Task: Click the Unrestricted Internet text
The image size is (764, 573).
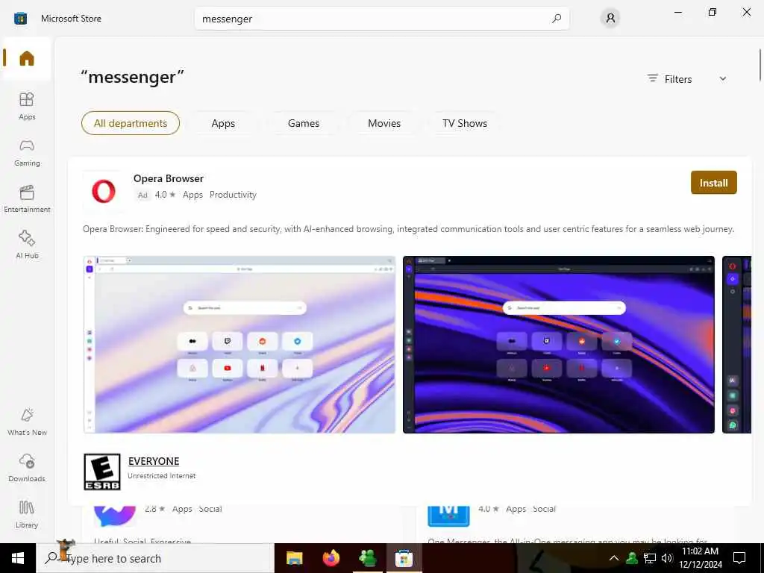Action: tap(161, 475)
